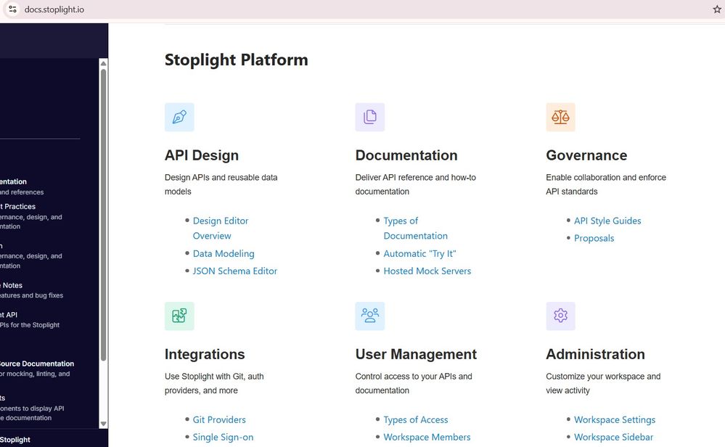
Task: Open site info icon beside the URL
Action: [x=12, y=9]
